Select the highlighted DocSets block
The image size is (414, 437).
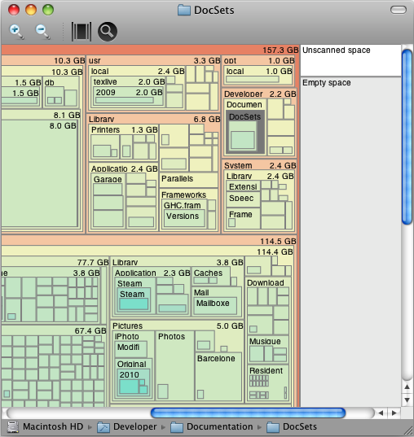coord(245,132)
